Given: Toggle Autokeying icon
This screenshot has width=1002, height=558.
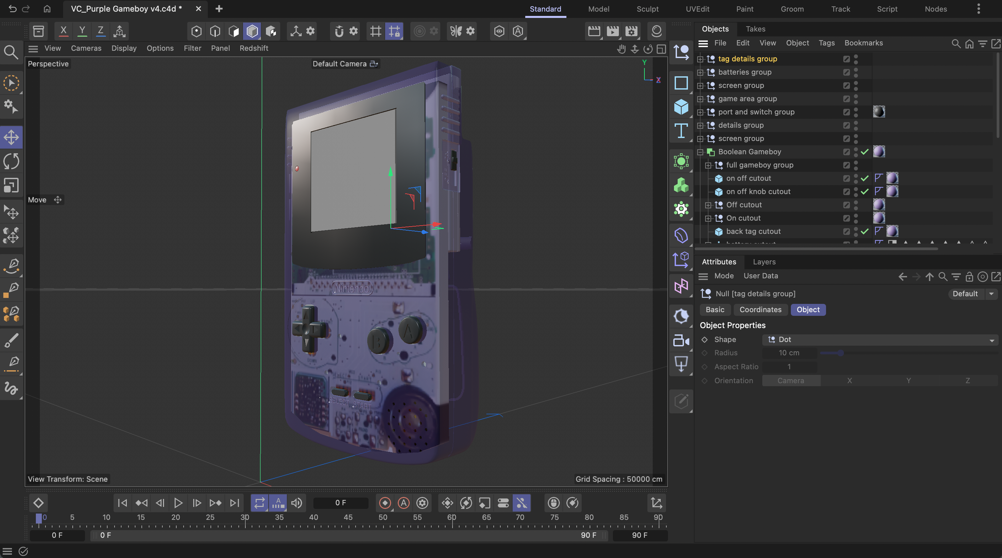Looking at the screenshot, I should click(x=404, y=503).
